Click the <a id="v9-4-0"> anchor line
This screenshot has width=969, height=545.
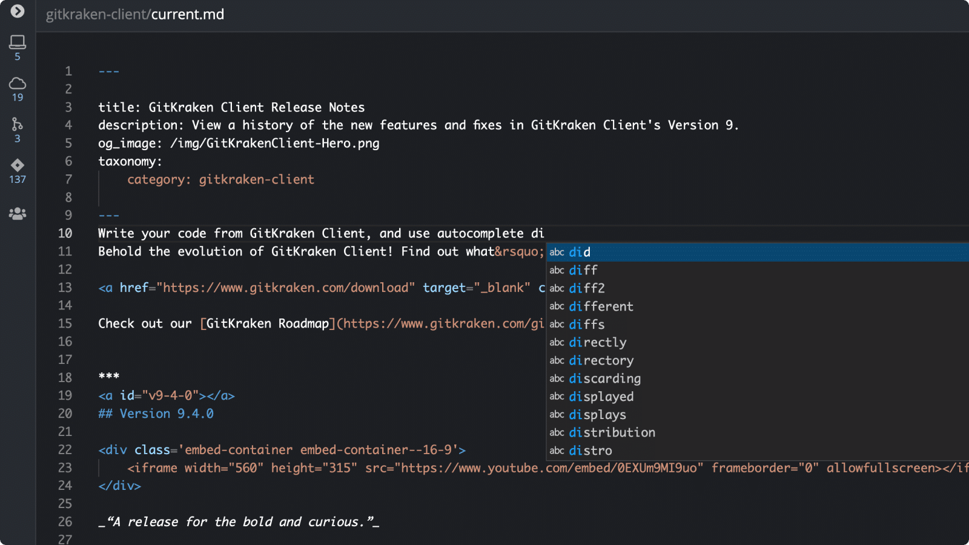(x=167, y=395)
